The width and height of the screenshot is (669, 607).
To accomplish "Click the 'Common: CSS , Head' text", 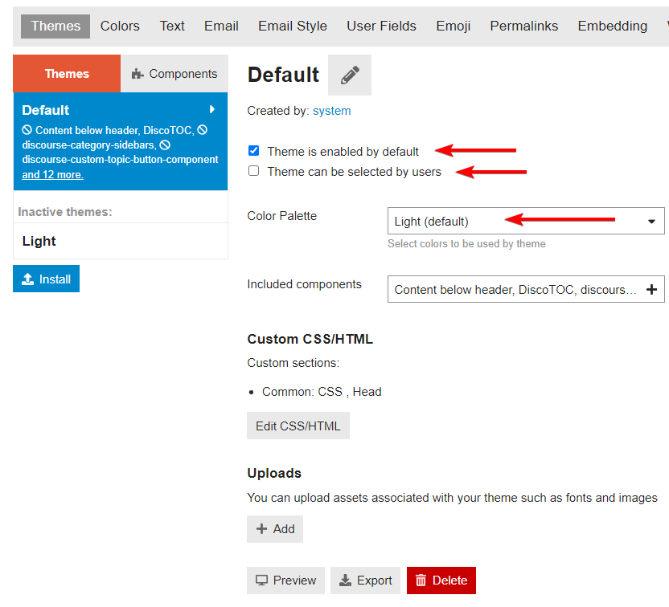I will click(322, 392).
